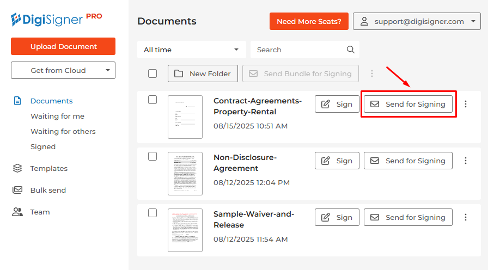The width and height of the screenshot is (488, 270).
Task: Click the Bulk send envelope icon
Action: coord(17,190)
